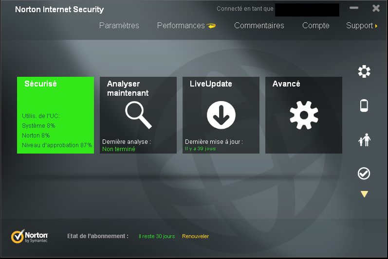Expand the Support menu

362,26
